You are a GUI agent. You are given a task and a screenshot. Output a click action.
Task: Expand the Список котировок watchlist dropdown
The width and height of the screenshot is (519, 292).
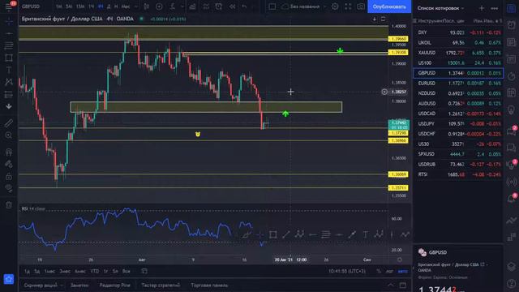[440, 8]
